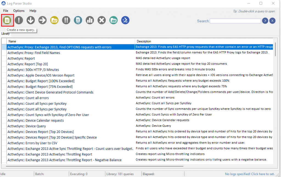281x177 pixels.
Task: Select 'ActiveSync: Count Syncs with SyncKey of Zero Per User' name
Action: [48, 115]
